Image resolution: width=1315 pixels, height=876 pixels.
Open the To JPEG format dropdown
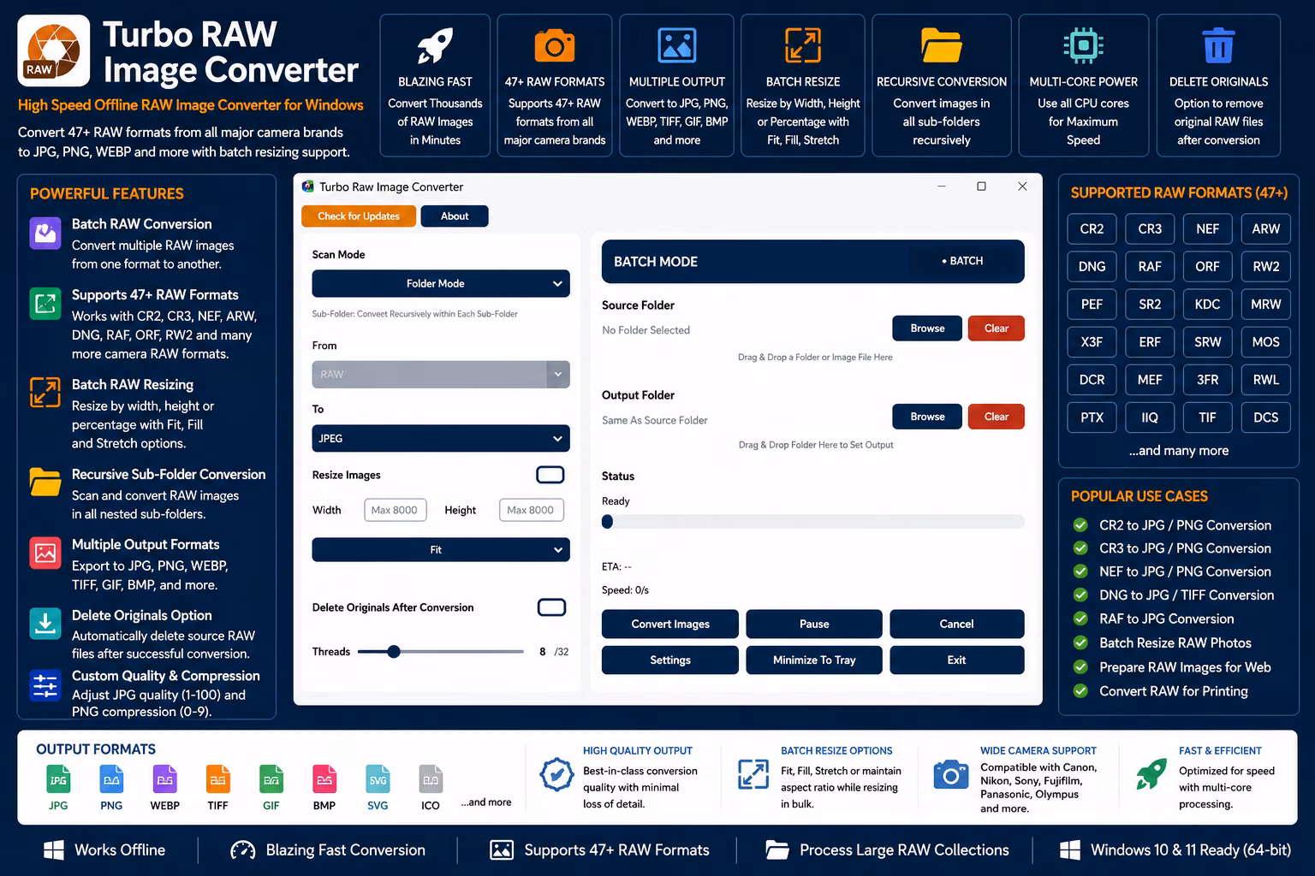(x=441, y=438)
